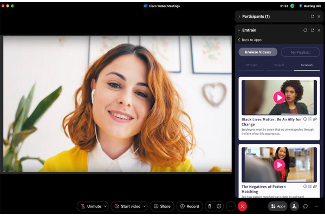Play The Negatives of Pattern Matching video

click(279, 165)
